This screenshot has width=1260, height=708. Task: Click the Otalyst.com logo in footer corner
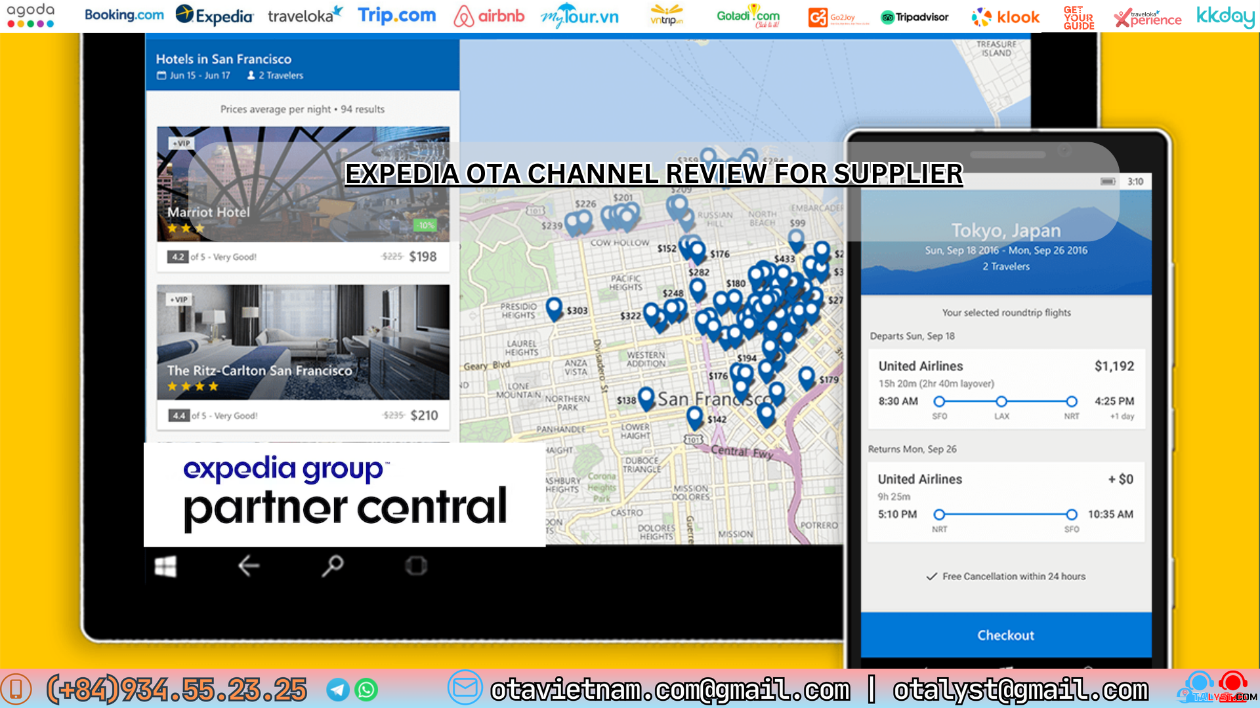(x=1217, y=688)
